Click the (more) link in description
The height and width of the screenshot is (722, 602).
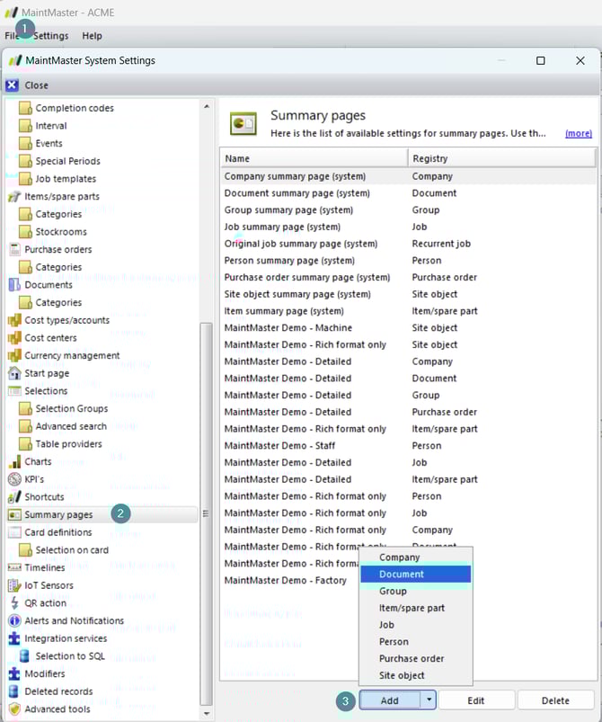(578, 133)
